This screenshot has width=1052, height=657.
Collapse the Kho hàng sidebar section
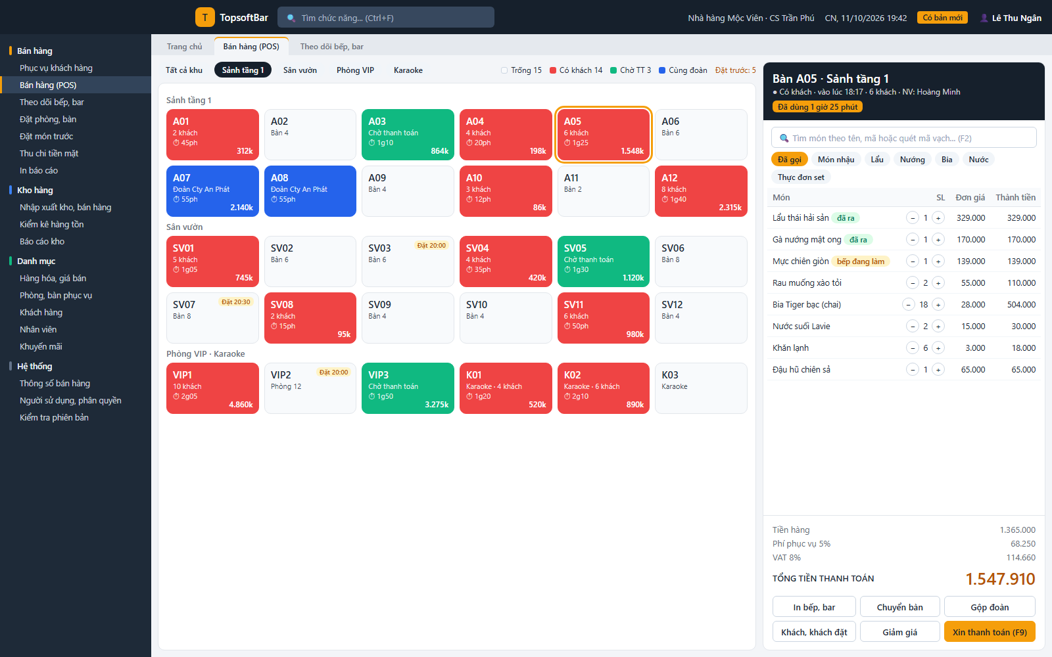(35, 190)
